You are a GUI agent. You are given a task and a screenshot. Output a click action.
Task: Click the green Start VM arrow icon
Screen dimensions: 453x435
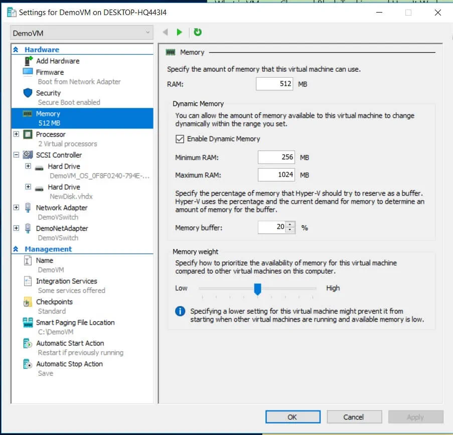[x=179, y=32]
